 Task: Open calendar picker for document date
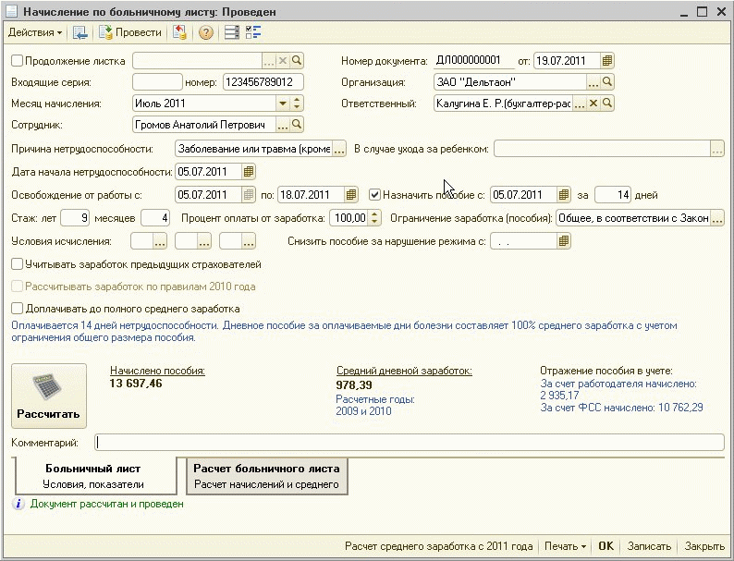click(607, 60)
